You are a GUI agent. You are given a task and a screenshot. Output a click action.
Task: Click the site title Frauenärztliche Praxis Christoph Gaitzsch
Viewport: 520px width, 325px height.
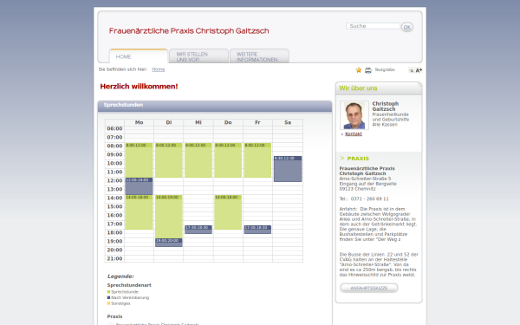point(189,31)
